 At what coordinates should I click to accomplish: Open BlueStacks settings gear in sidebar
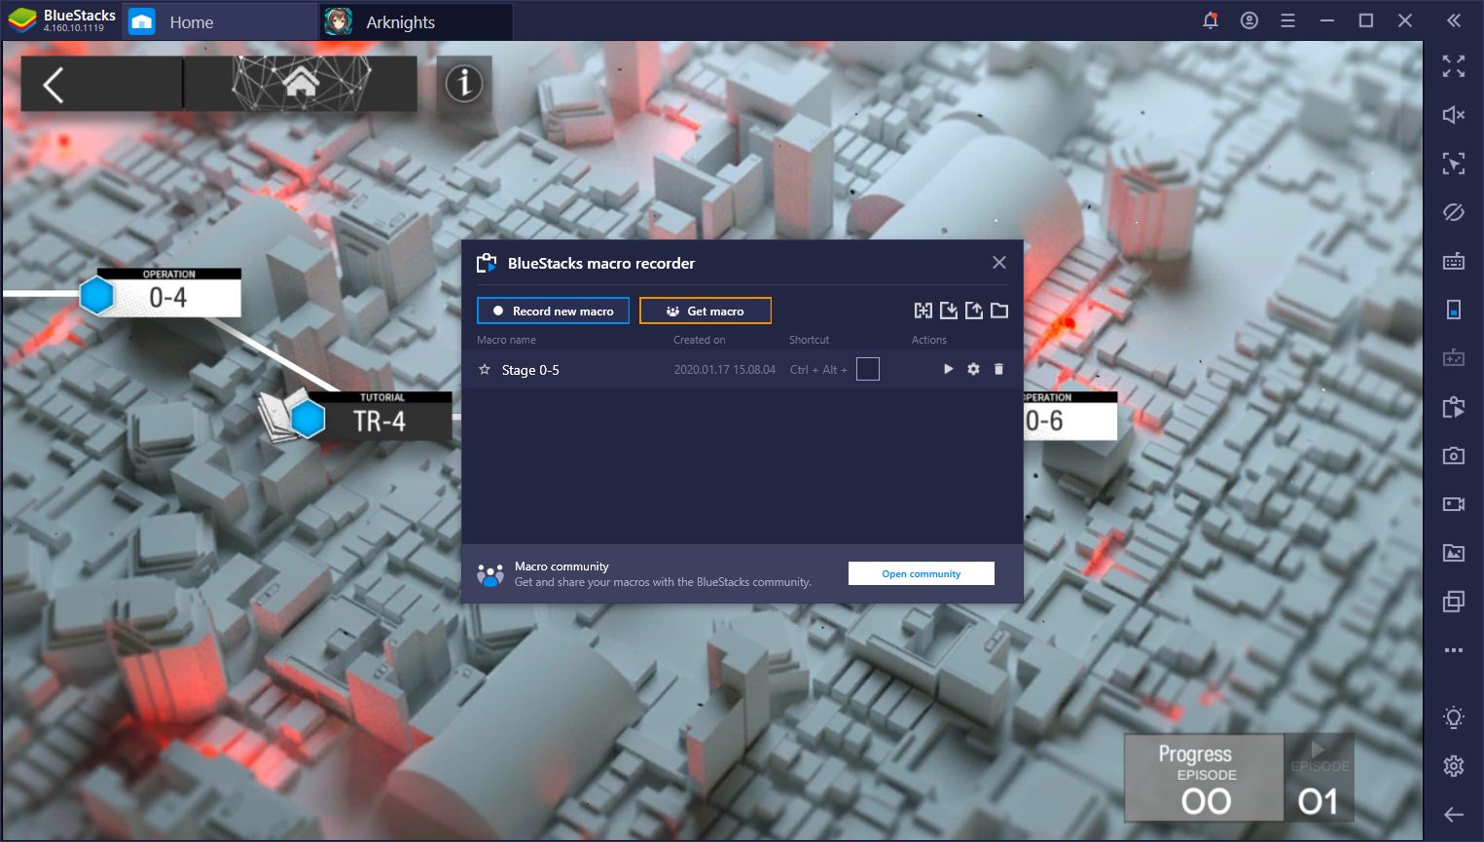(x=1454, y=766)
